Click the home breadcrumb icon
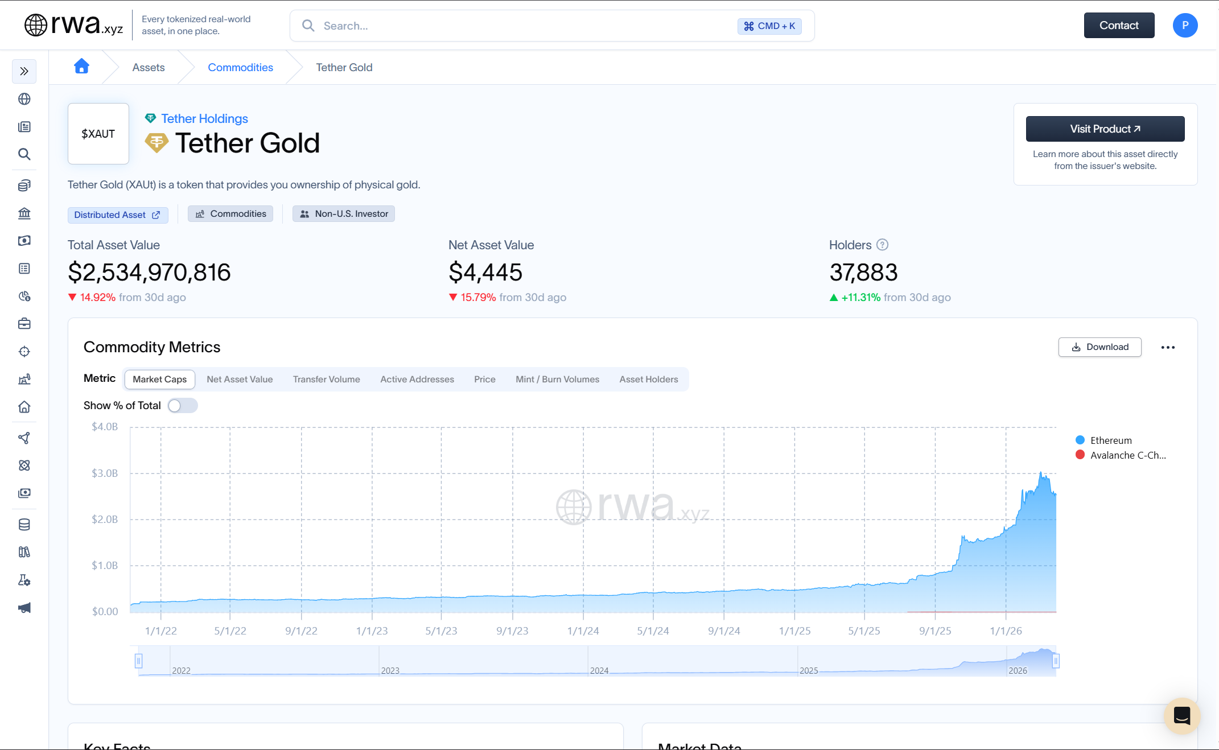The image size is (1219, 750). (x=81, y=67)
